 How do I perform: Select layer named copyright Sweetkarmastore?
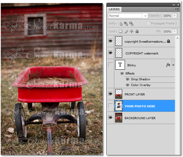(145, 42)
